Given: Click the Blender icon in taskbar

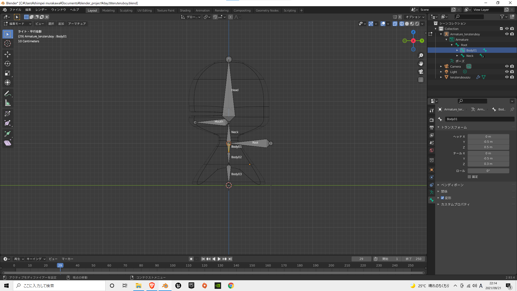Looking at the screenshot, I should tap(165, 286).
